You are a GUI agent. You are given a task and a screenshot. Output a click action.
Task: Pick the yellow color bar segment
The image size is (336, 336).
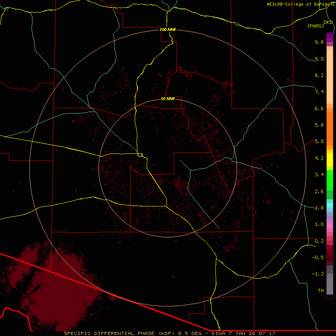(330, 160)
